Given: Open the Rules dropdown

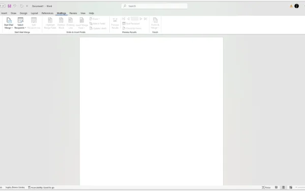Looking at the screenshot, I should pos(95,19).
